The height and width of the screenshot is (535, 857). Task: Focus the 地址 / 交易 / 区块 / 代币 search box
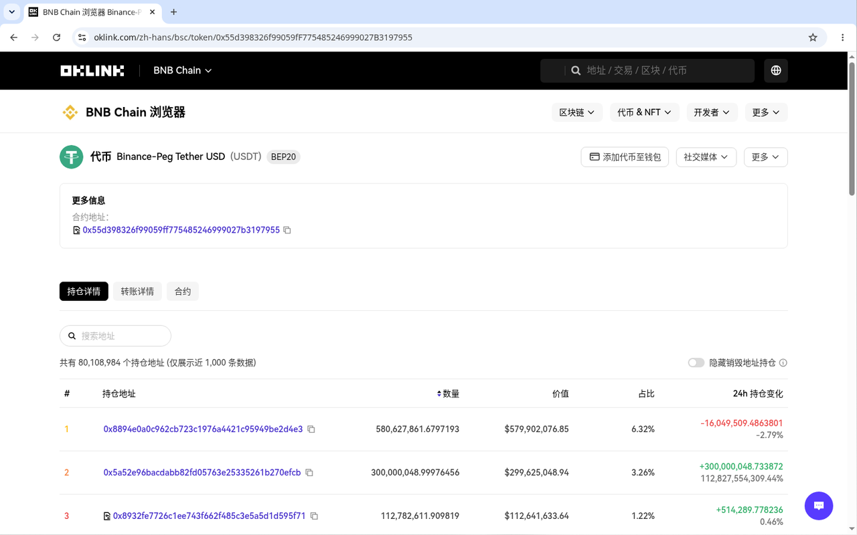(647, 70)
